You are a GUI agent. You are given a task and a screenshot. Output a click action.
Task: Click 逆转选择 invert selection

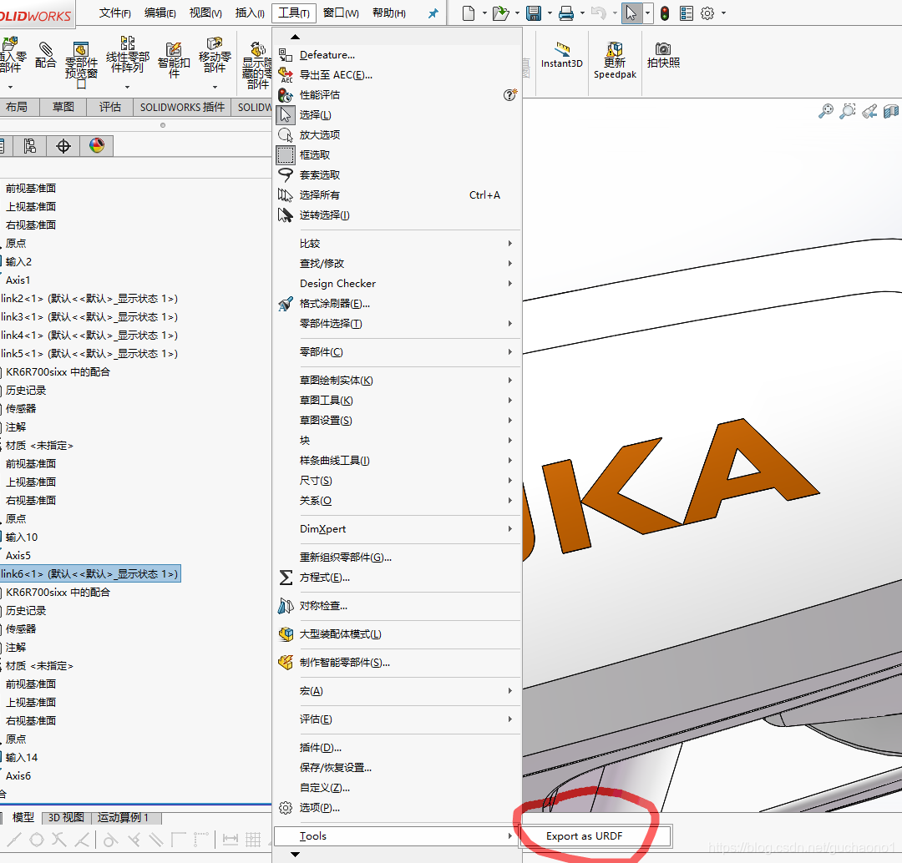[324, 215]
